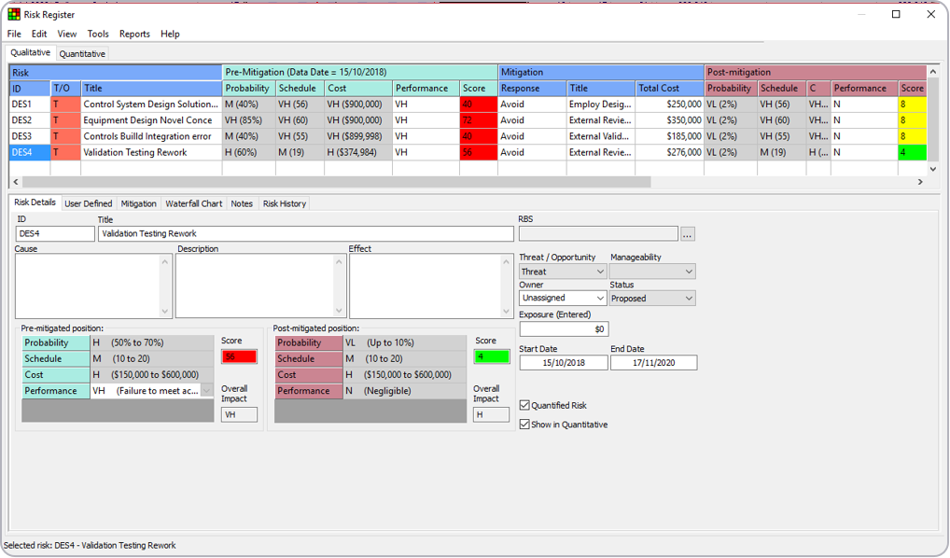Image resolution: width=950 pixels, height=558 pixels.
Task: Select the Qualitative tab
Action: point(30,52)
